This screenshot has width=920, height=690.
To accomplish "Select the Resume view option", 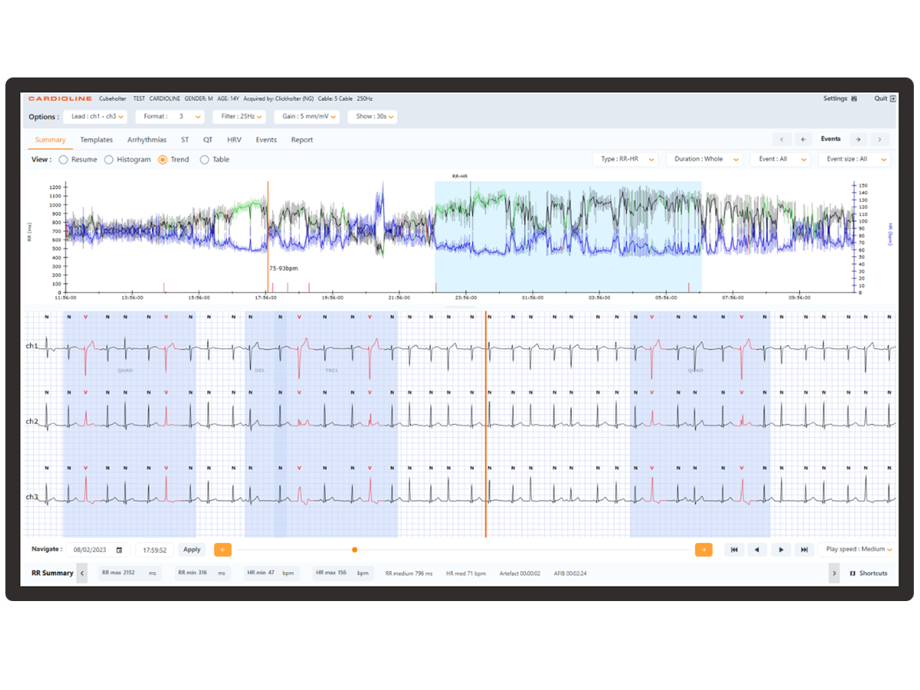I will 63,159.
